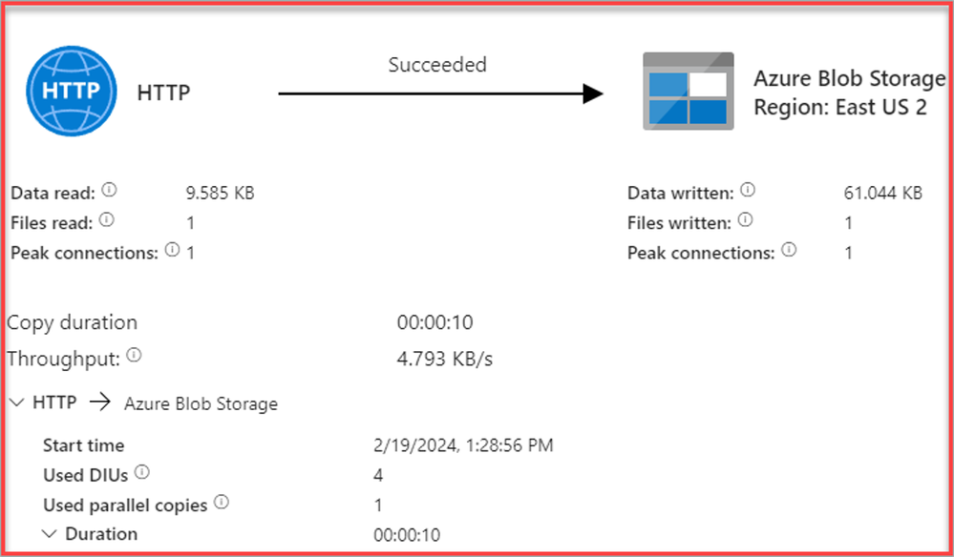954x557 pixels.
Task: Click the HTTP source label text
Action: click(x=163, y=93)
